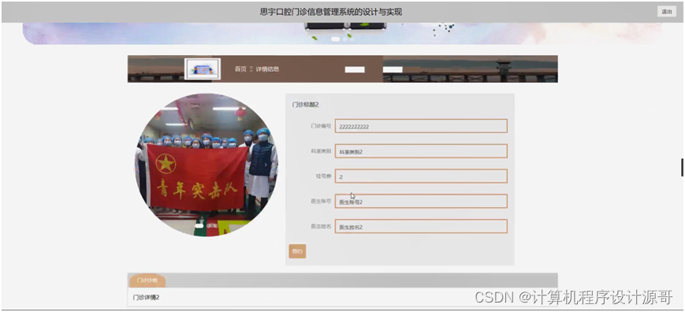Click the 退出 logout button
Image resolution: width=685 pixels, height=312 pixels.
[x=667, y=12]
